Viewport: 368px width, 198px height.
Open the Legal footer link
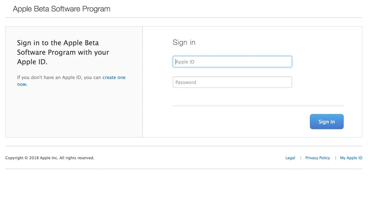[x=290, y=158]
